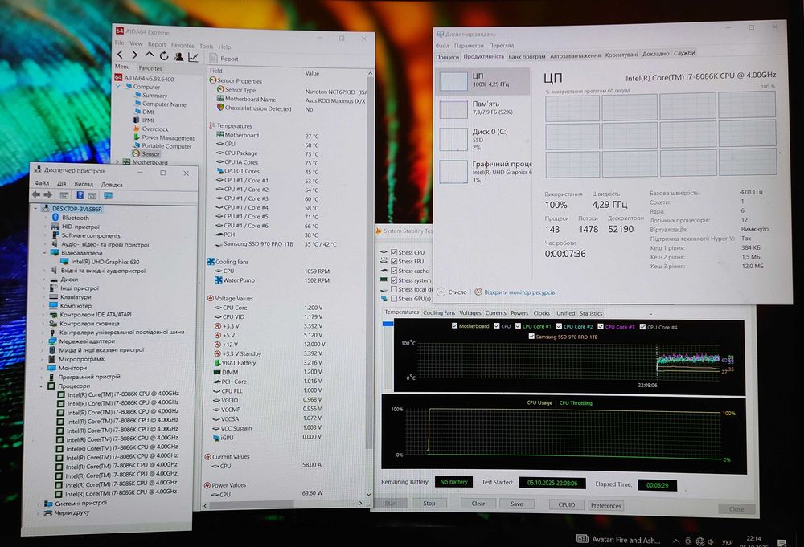Click Device Manager forward arrow icon
804x547 pixels.
(x=48, y=194)
